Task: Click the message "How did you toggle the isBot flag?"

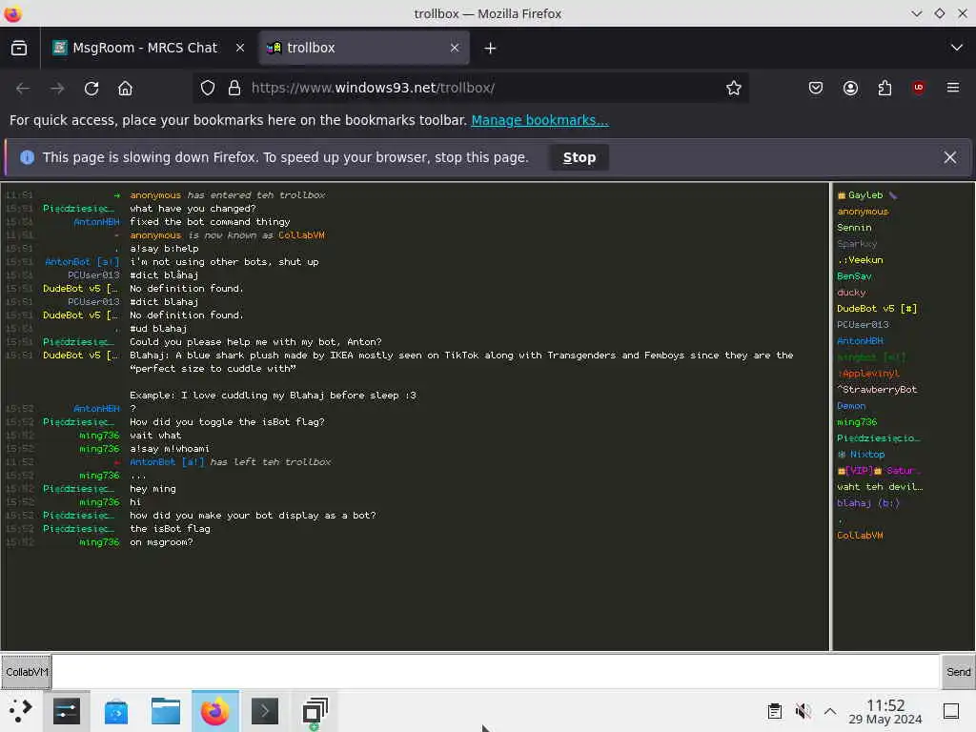Action: tap(227, 422)
